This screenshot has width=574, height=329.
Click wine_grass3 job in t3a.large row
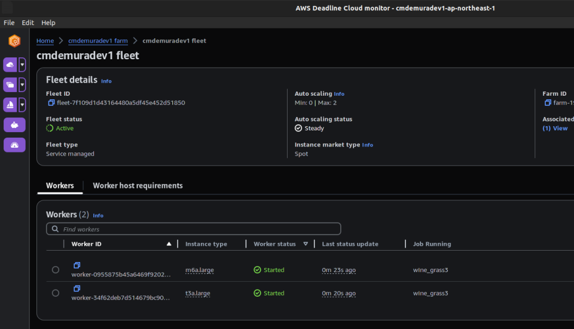click(430, 293)
